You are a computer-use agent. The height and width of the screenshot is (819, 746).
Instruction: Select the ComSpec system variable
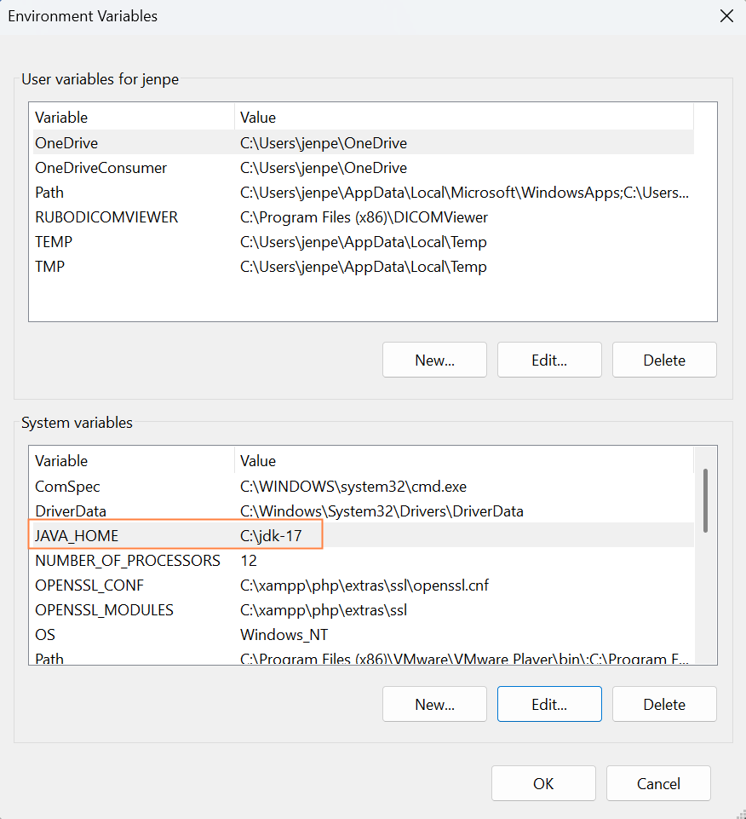[67, 487]
